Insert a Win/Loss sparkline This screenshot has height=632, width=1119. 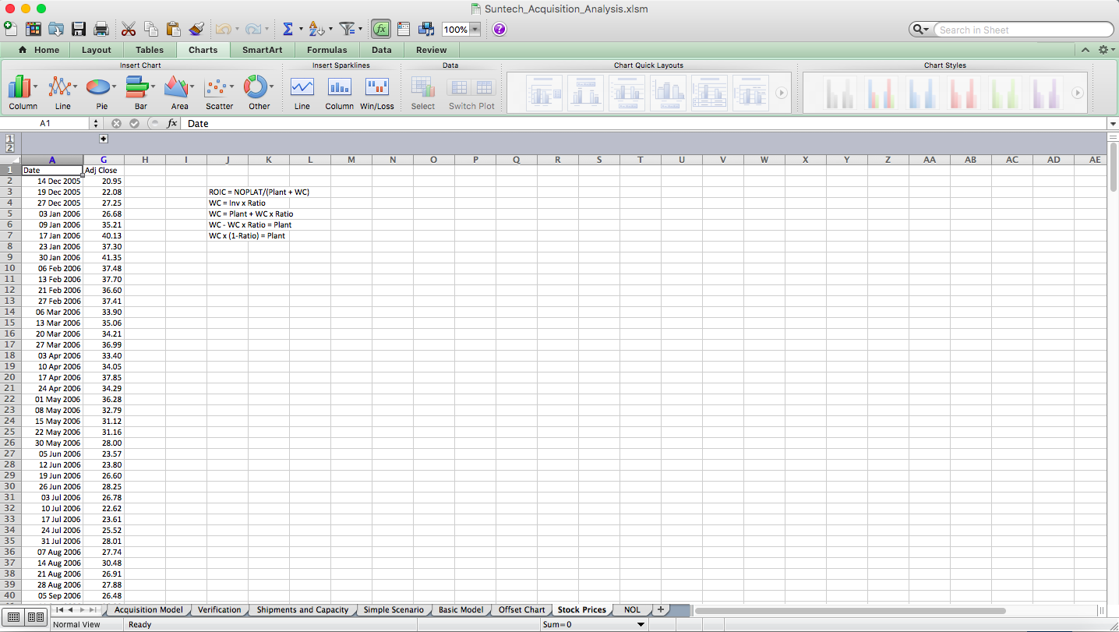pos(377,87)
